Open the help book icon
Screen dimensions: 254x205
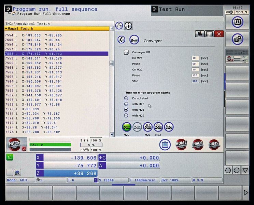[200, 34]
